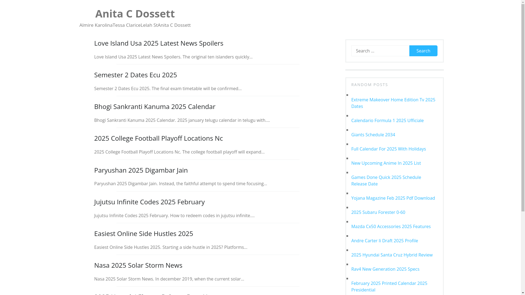525x295 pixels.
Task: Open New Upcoming Anime In 2025 List
Action: pyautogui.click(x=386, y=163)
